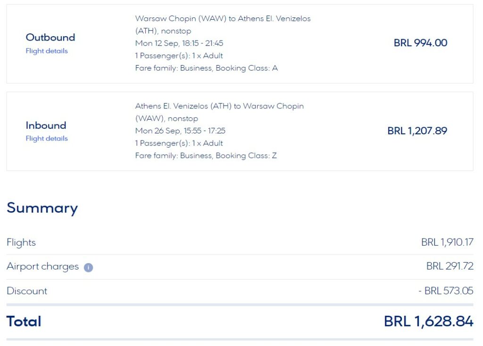Screen dimensions: 483x346
Task: Click the Airport charges amount BRL 291.72
Action: (450, 266)
